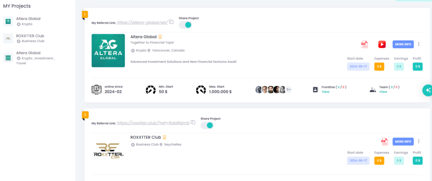
Task: Click the Altera Global Krypto, Investment, Travel sidebar icon
Action: (8, 58)
